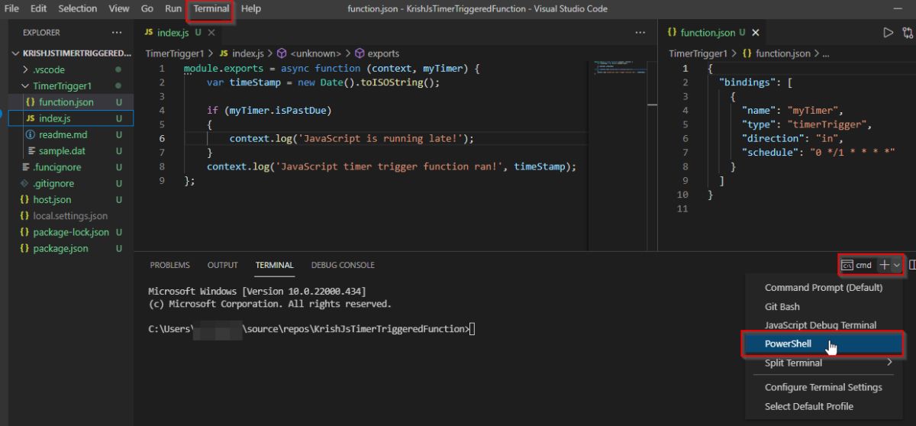Close the index.js editor tab

tap(211, 33)
